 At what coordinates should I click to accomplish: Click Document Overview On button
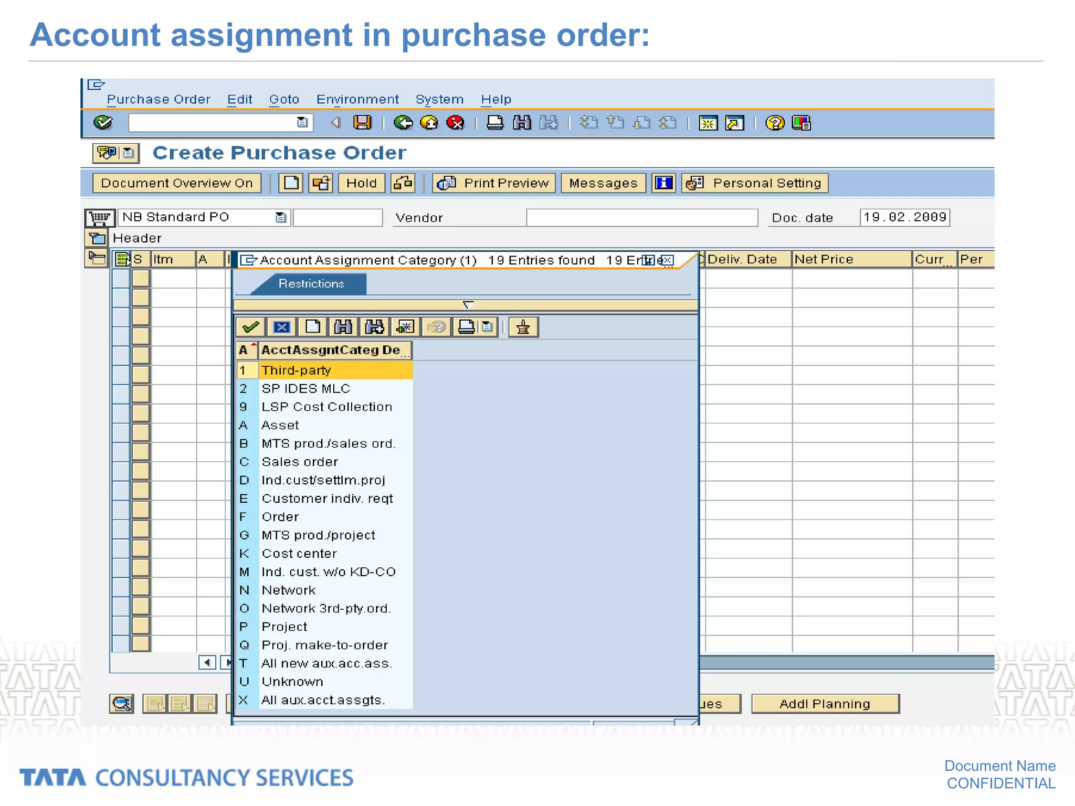[x=177, y=183]
